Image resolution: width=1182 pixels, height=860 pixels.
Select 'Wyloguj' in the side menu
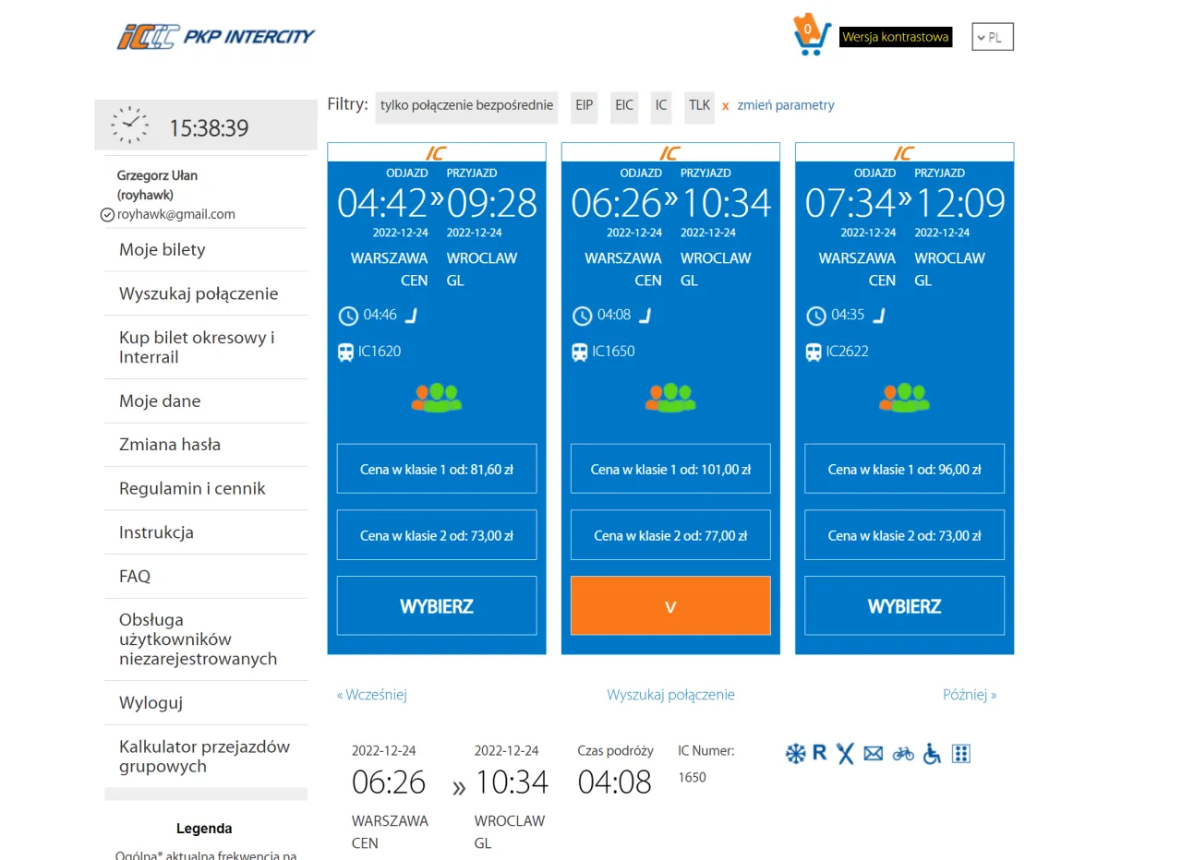click(x=151, y=702)
